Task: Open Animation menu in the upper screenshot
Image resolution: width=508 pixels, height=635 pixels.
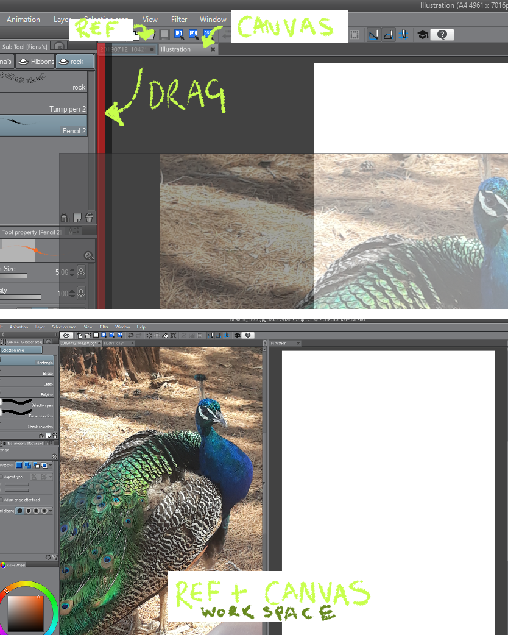Action: (x=23, y=20)
